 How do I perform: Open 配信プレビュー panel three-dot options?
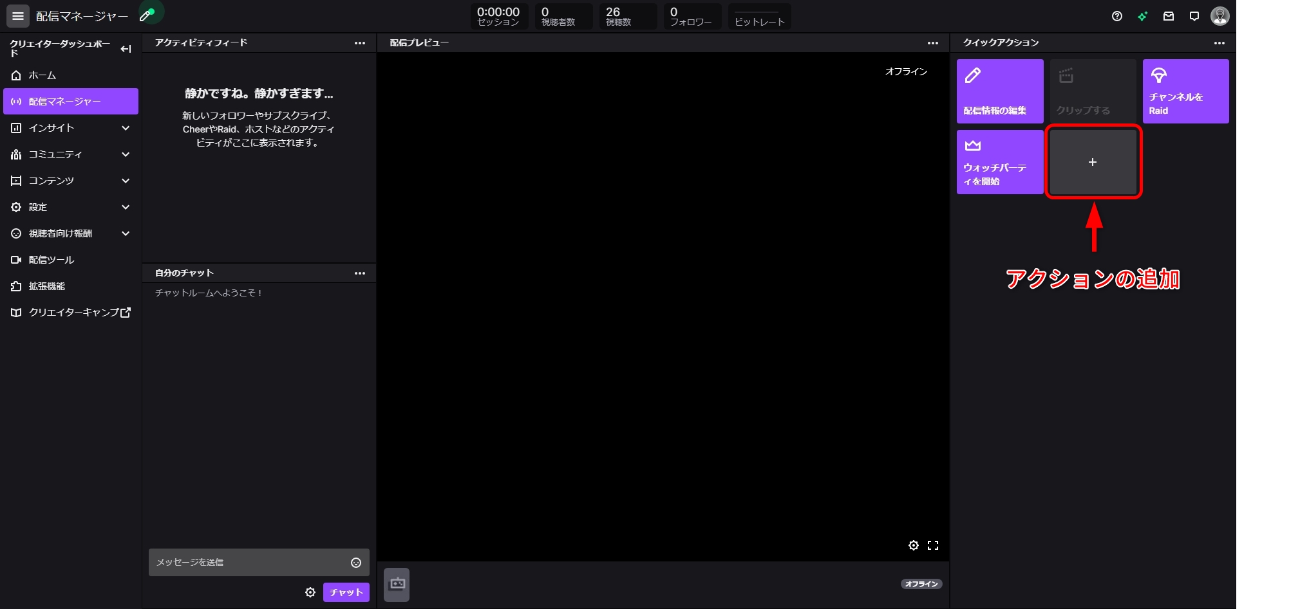point(933,43)
